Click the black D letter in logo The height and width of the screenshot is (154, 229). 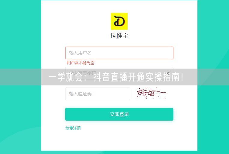pos(119,21)
